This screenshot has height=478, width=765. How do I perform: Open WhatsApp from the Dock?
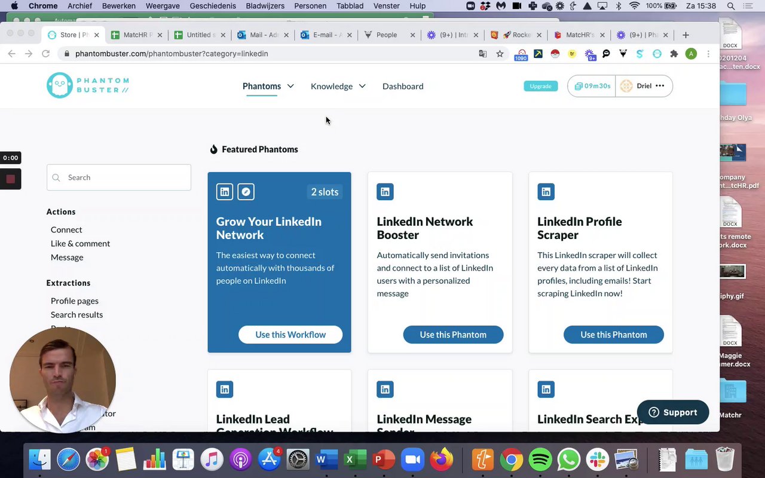point(569,460)
